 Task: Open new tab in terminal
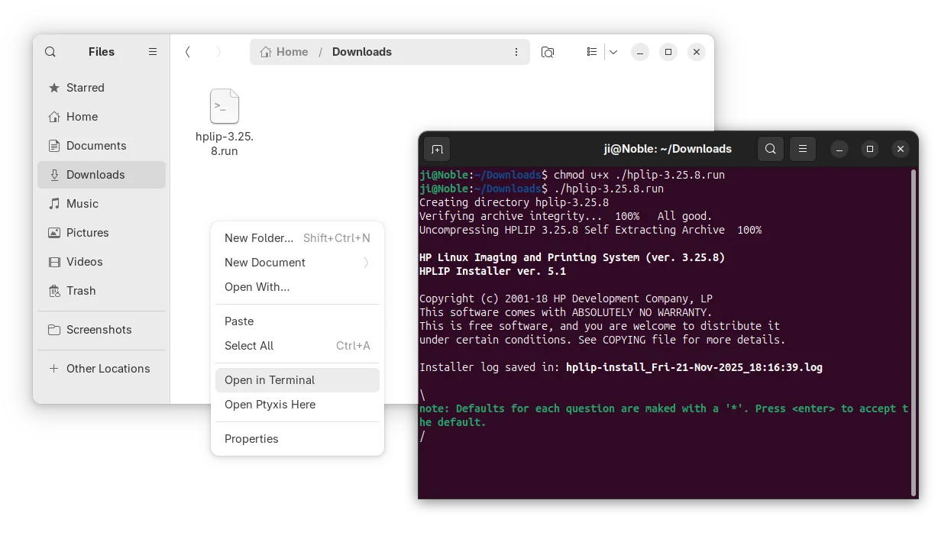tap(437, 149)
